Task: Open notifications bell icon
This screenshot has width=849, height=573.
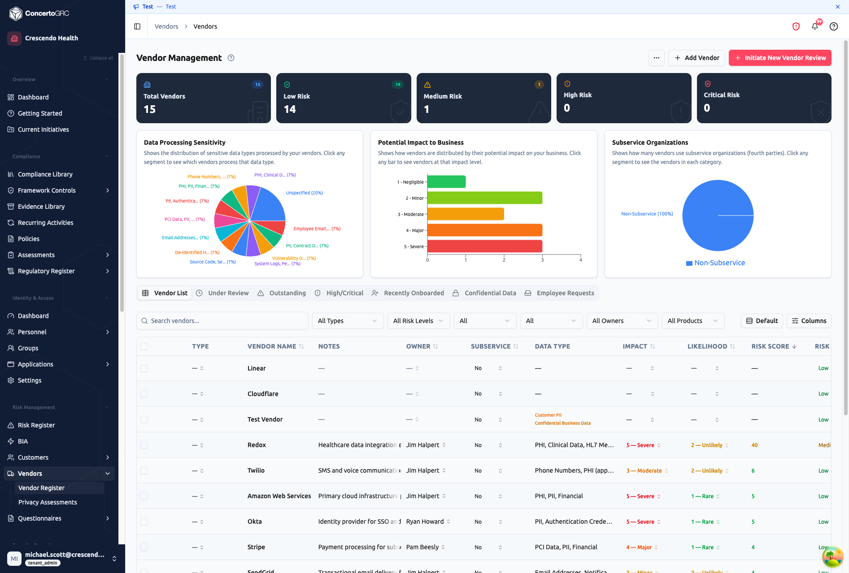Action: pos(815,26)
